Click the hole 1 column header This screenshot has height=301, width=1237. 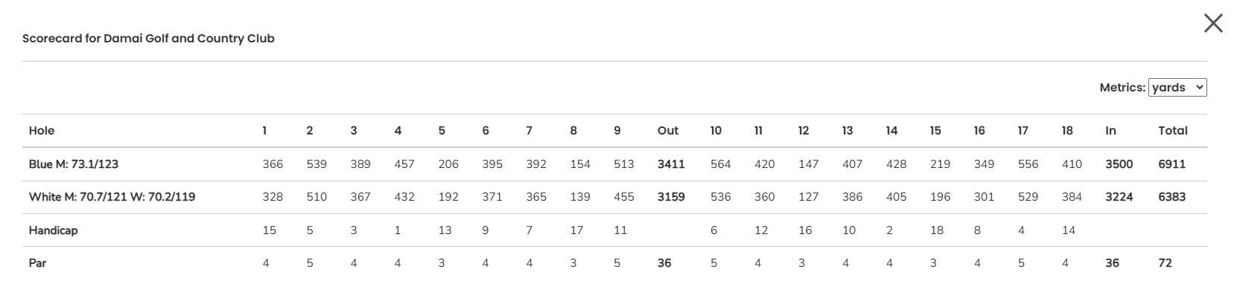point(264,131)
